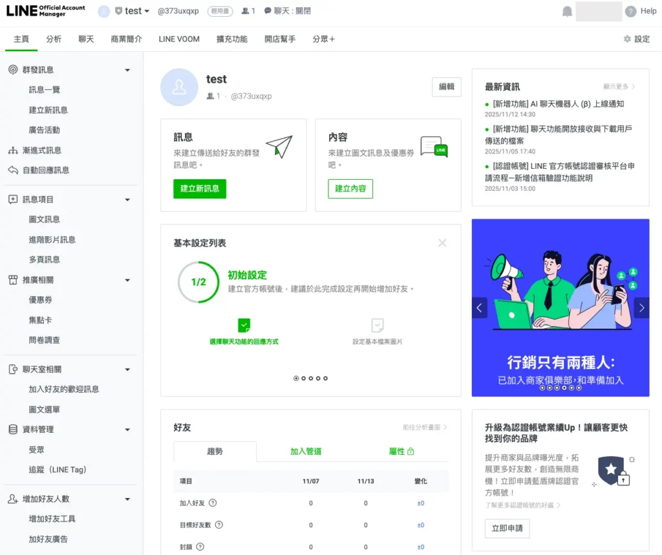Collapse the 聊天室相關 section
The image size is (662, 555).
tap(127, 369)
